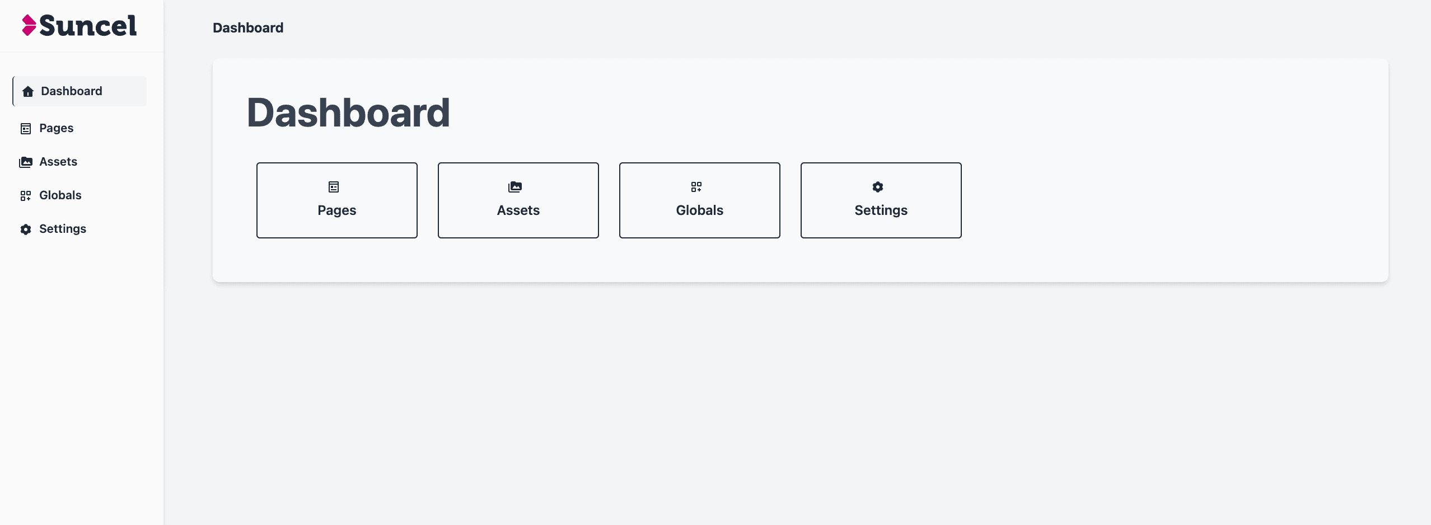Image resolution: width=1431 pixels, height=525 pixels.
Task: Open the Globals card label on the dashboard
Action: pos(700,210)
